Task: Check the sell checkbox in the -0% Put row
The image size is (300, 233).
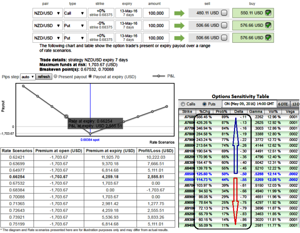Action: [224, 25]
